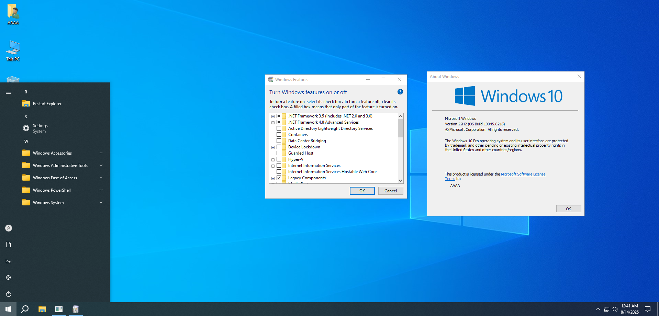This screenshot has height=316, width=659.
Task: Click Show desktop sliver at taskbar end
Action: [658, 309]
